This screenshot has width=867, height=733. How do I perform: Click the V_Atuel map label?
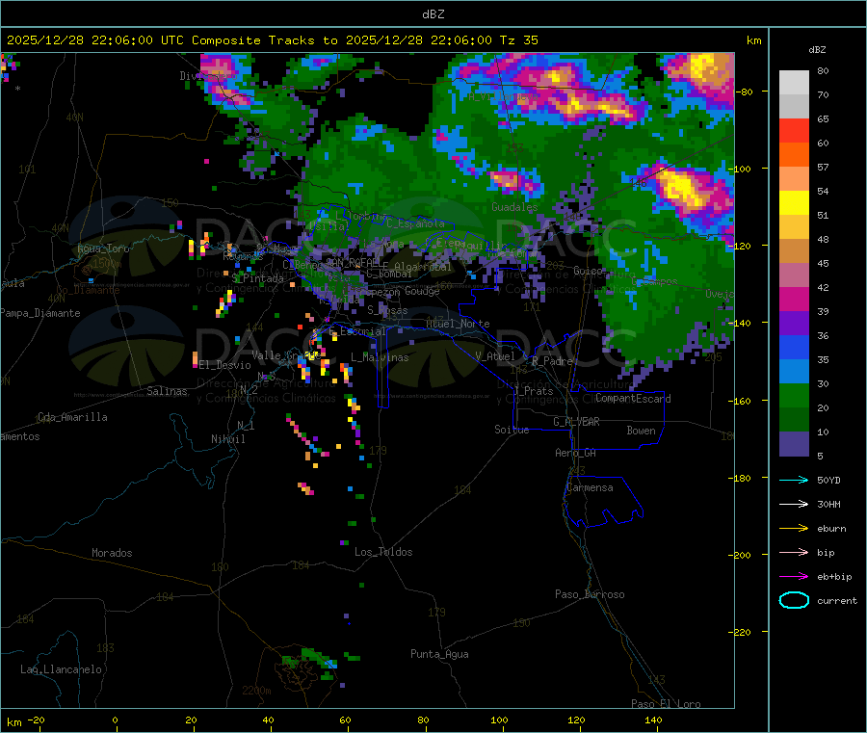pos(495,356)
